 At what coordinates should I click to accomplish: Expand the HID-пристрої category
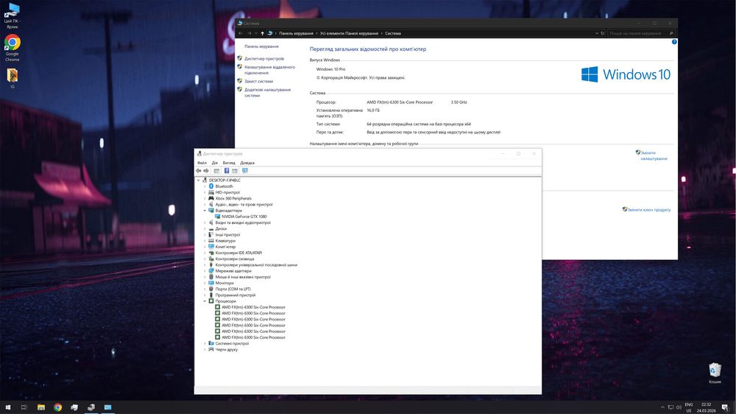click(205, 193)
